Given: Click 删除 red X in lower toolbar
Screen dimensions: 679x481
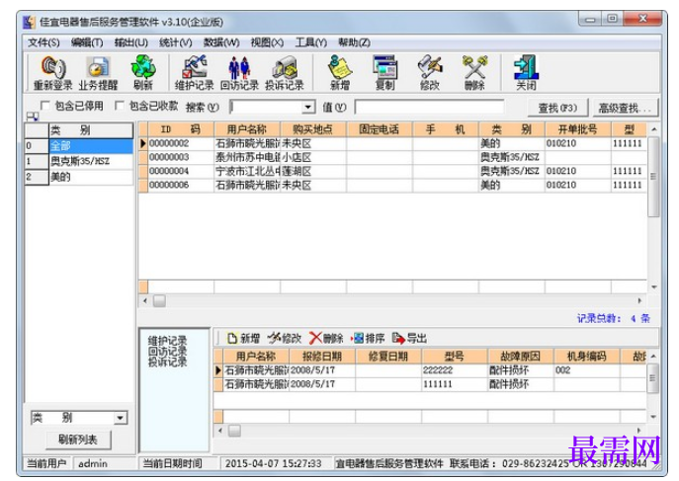Looking at the screenshot, I should click(326, 338).
